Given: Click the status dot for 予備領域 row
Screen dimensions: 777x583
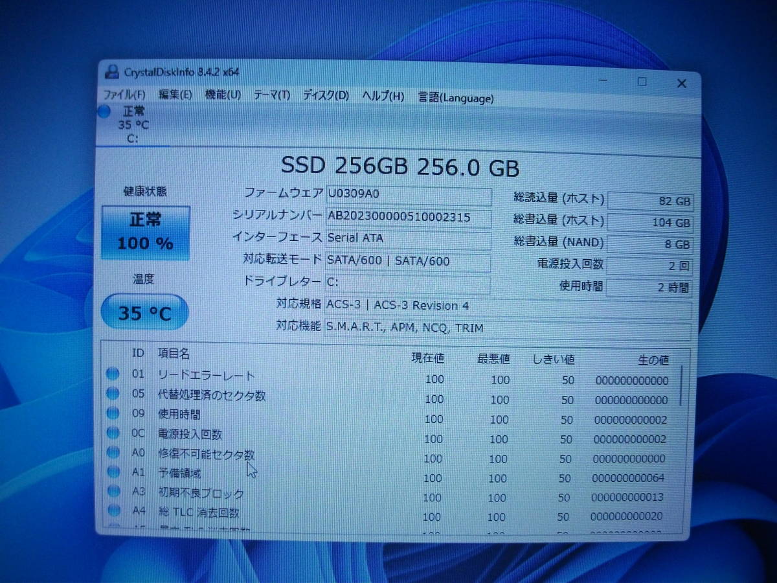Looking at the screenshot, I should 113,471.
